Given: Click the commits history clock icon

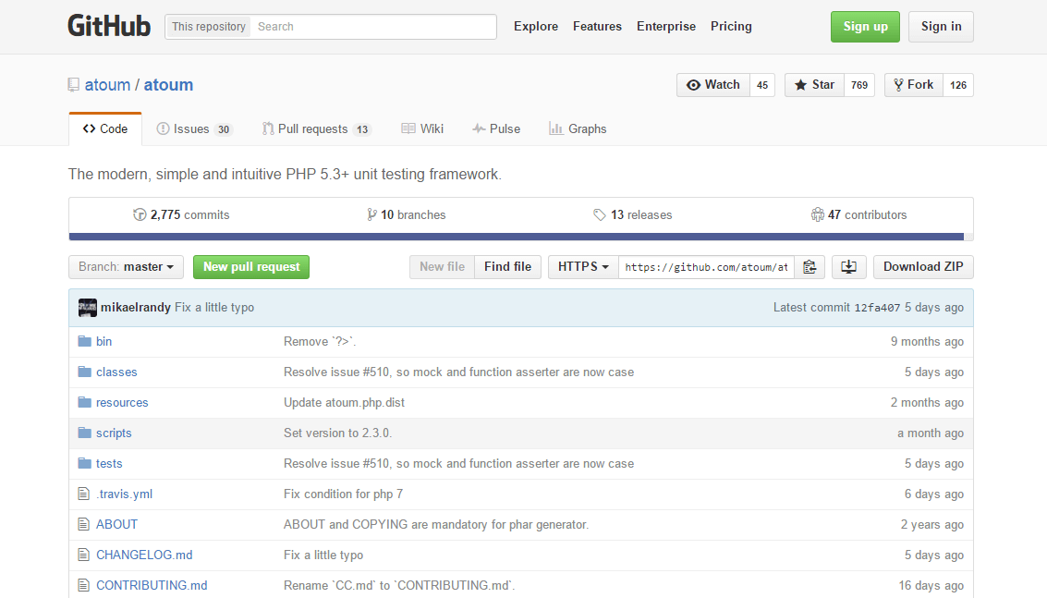Looking at the screenshot, I should pos(140,214).
